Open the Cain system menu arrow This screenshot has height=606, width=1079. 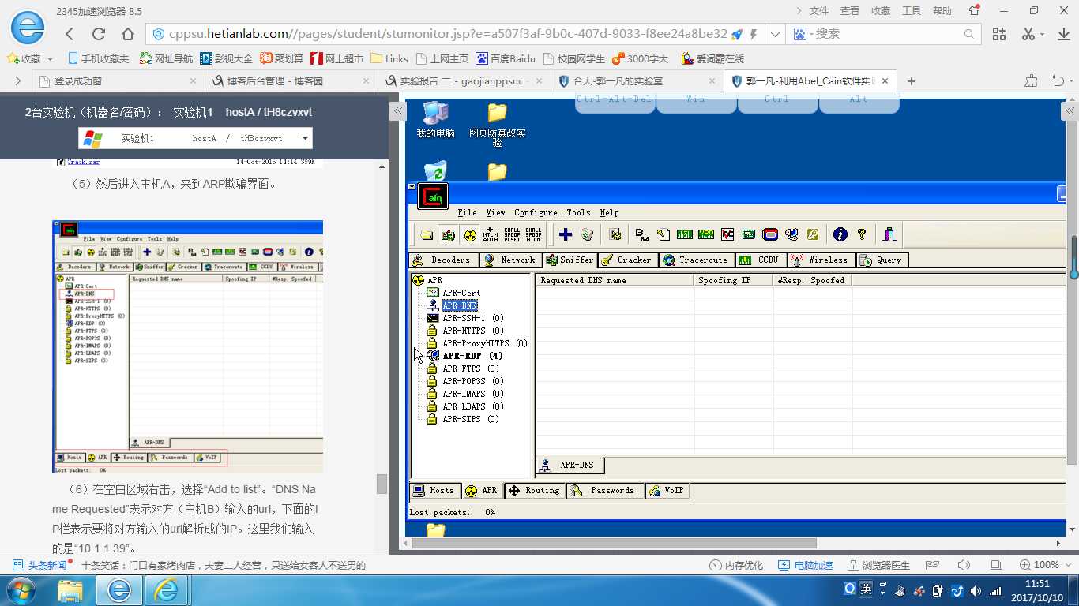point(412,187)
